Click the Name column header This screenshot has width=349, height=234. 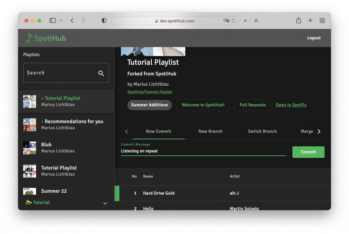click(x=148, y=176)
